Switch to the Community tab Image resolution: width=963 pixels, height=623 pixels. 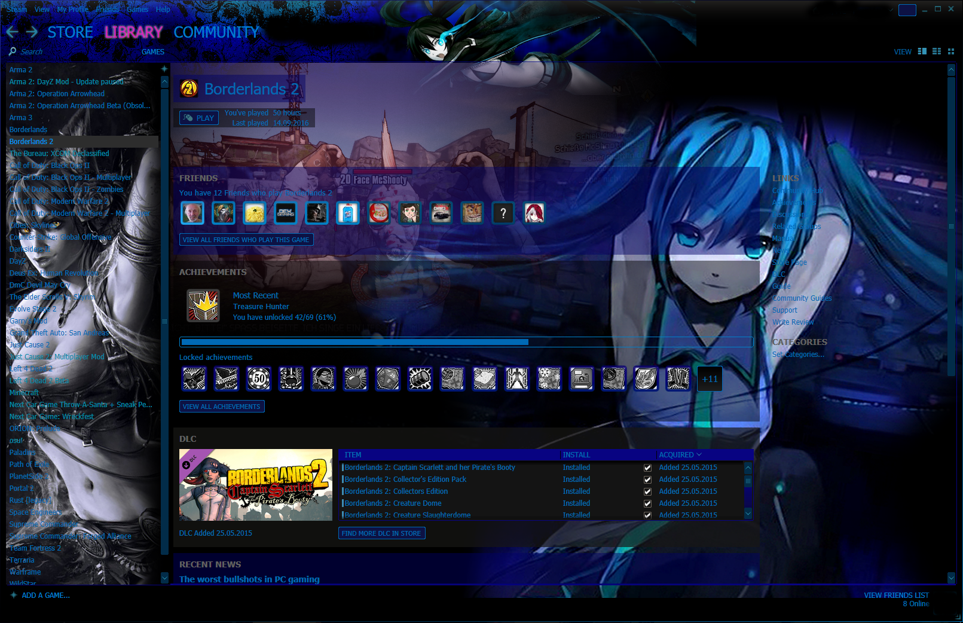pyautogui.click(x=216, y=32)
